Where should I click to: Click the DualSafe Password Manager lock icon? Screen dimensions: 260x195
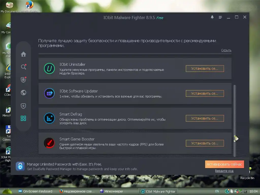[20, 166]
